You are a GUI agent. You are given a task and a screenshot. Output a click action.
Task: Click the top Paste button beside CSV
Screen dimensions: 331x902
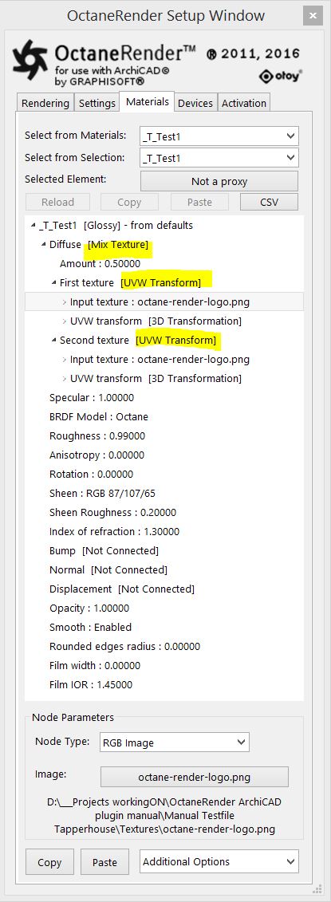click(x=199, y=202)
